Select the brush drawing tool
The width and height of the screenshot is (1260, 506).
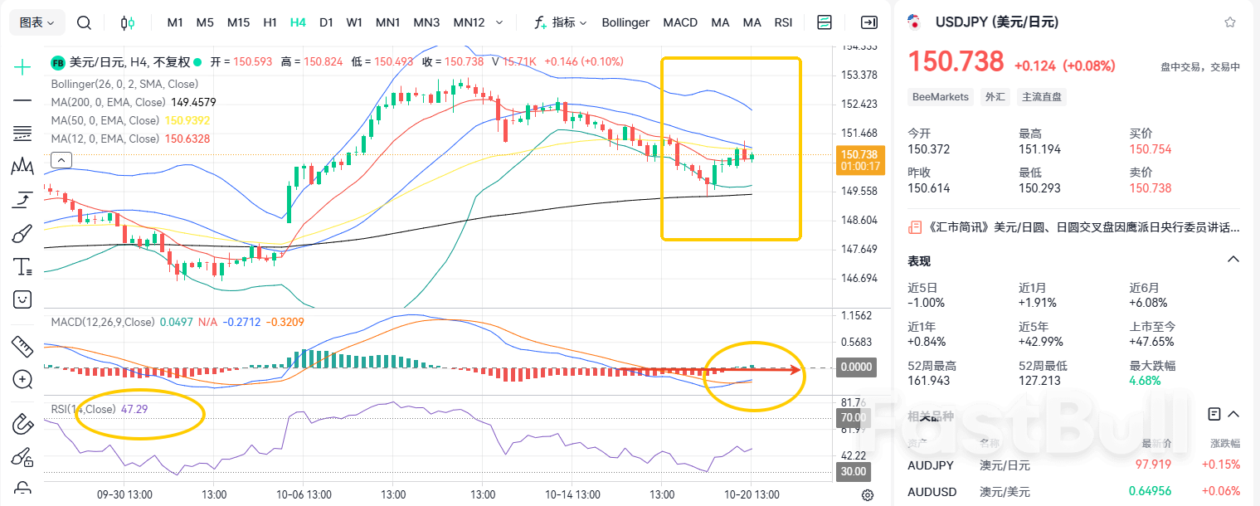click(x=22, y=234)
